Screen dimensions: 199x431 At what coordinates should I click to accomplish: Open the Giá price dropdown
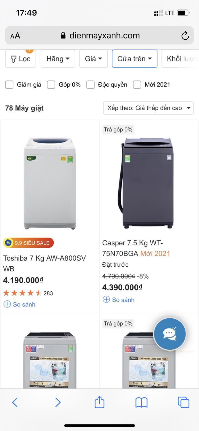coord(94,59)
